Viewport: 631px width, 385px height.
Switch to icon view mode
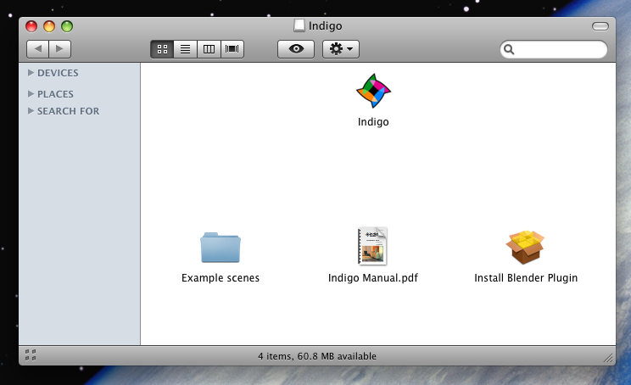[x=162, y=49]
